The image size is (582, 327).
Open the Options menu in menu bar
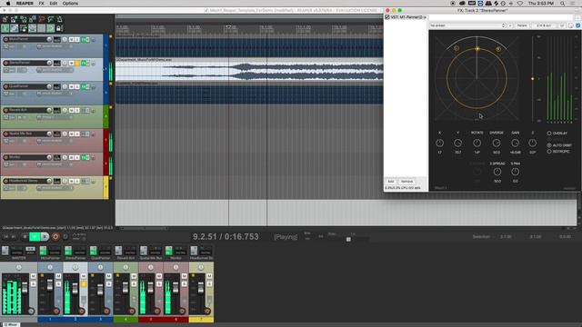[70, 4]
